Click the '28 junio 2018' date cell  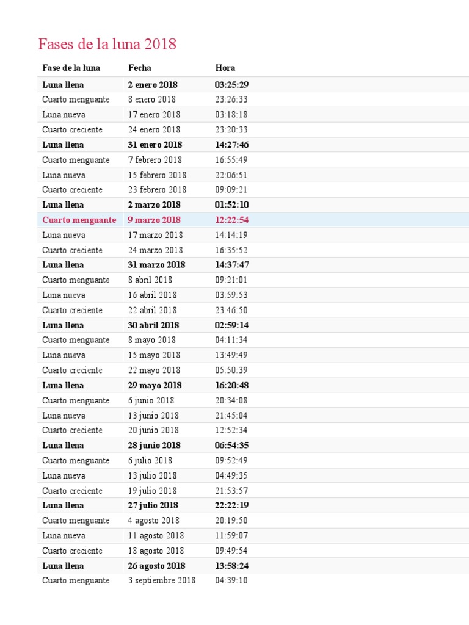click(155, 446)
